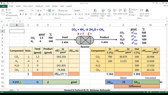Activate the Format Painter
The width and height of the screenshot is (168, 95).
tap(12, 15)
